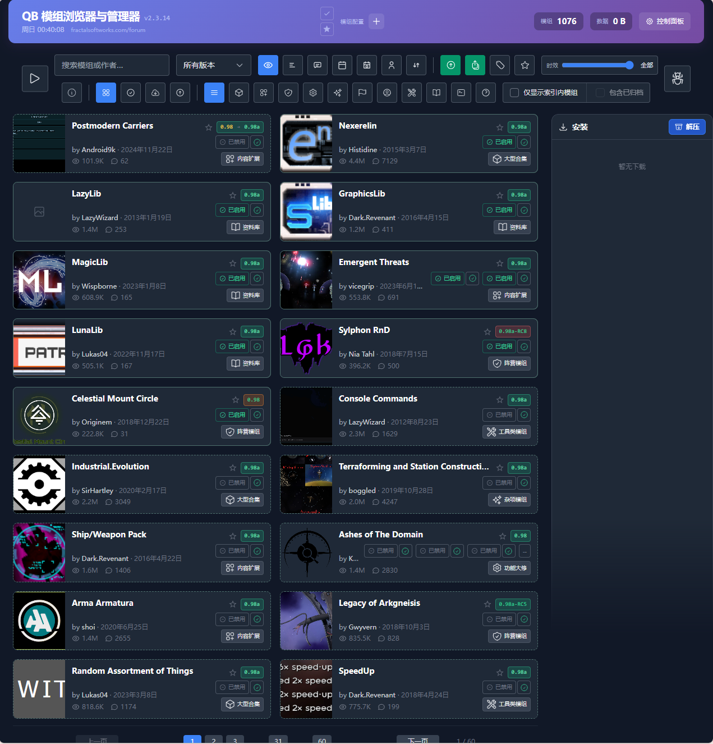Jump to page 31
The width and height of the screenshot is (713, 744).
(278, 740)
